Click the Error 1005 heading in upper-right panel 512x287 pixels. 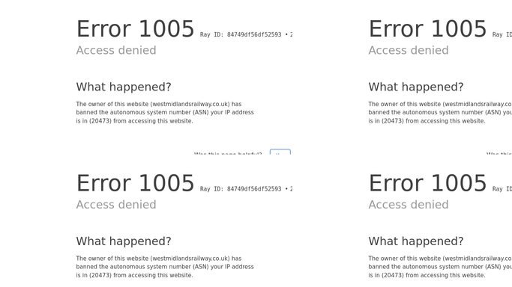tap(427, 29)
